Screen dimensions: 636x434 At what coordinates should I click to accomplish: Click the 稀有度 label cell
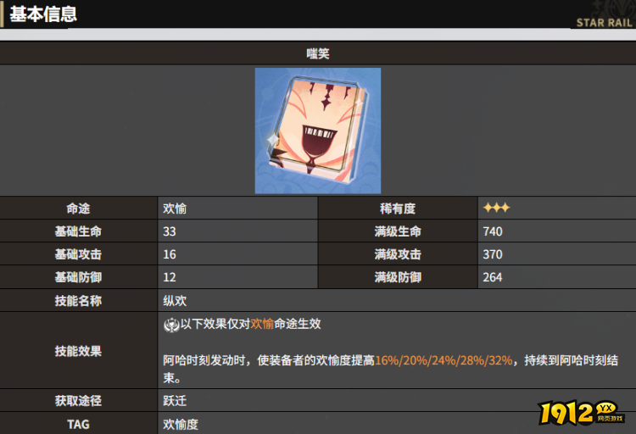398,209
